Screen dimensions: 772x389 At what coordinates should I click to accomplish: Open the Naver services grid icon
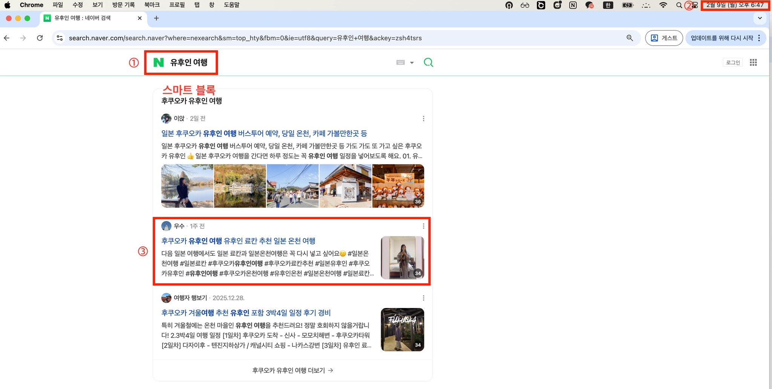click(753, 63)
